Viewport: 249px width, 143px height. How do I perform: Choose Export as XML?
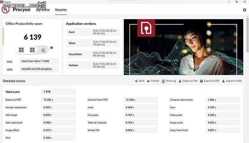[x=234, y=81]
